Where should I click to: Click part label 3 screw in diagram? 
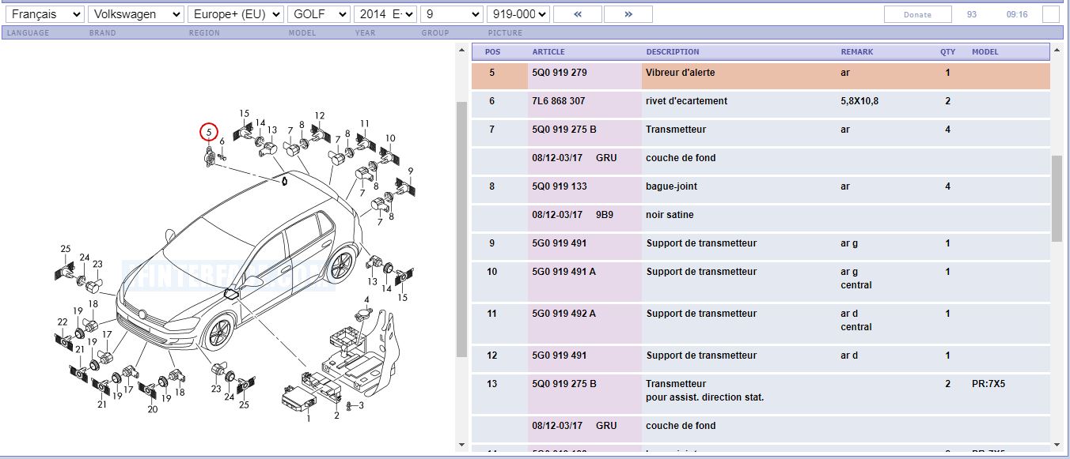click(x=361, y=405)
